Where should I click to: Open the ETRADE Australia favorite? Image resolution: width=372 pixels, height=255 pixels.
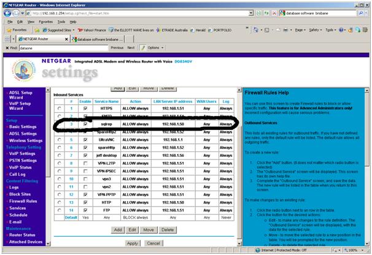tap(172, 30)
